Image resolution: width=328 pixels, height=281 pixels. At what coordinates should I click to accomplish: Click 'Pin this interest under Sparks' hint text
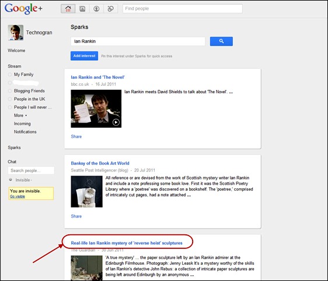point(137,56)
